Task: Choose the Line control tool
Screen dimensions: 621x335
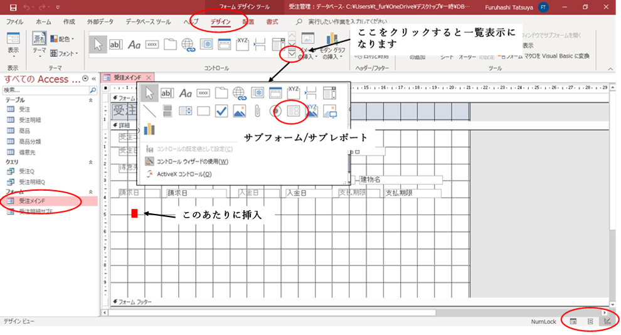Action: pos(149,111)
